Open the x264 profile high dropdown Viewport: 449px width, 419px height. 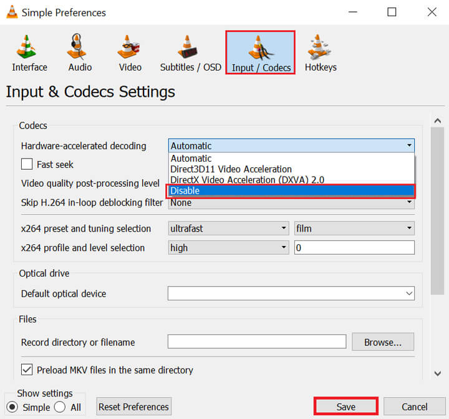point(228,247)
